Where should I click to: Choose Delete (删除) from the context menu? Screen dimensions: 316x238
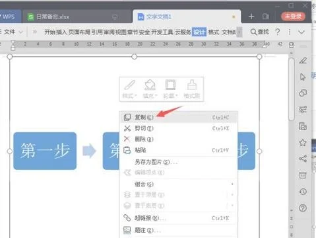[179, 139]
